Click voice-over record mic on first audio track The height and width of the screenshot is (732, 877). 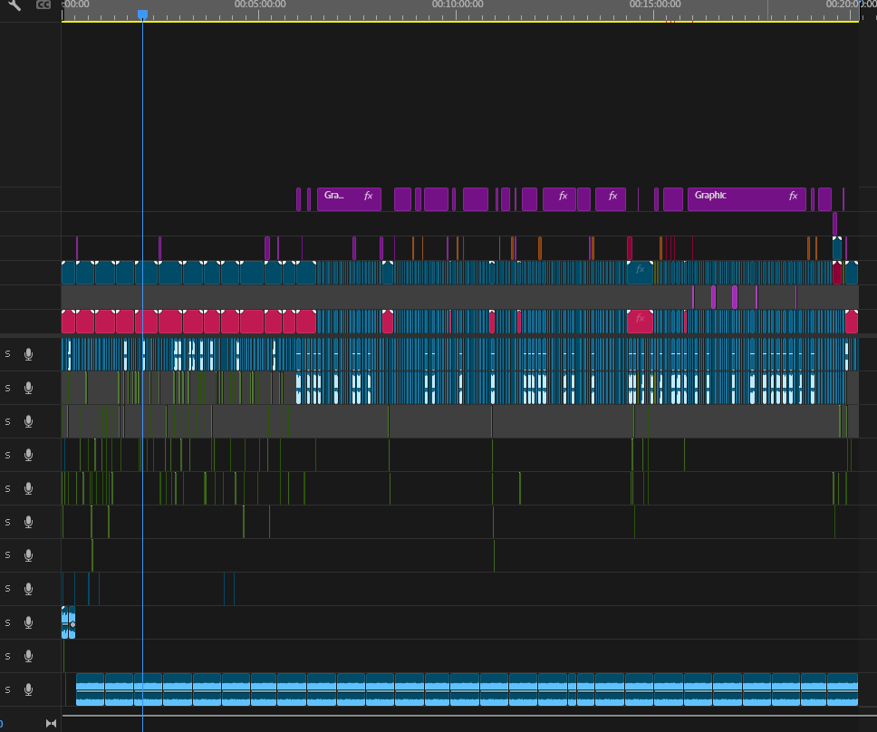28,354
